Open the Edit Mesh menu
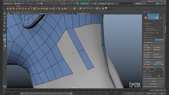This screenshot has height=95, width=169. 37,1
